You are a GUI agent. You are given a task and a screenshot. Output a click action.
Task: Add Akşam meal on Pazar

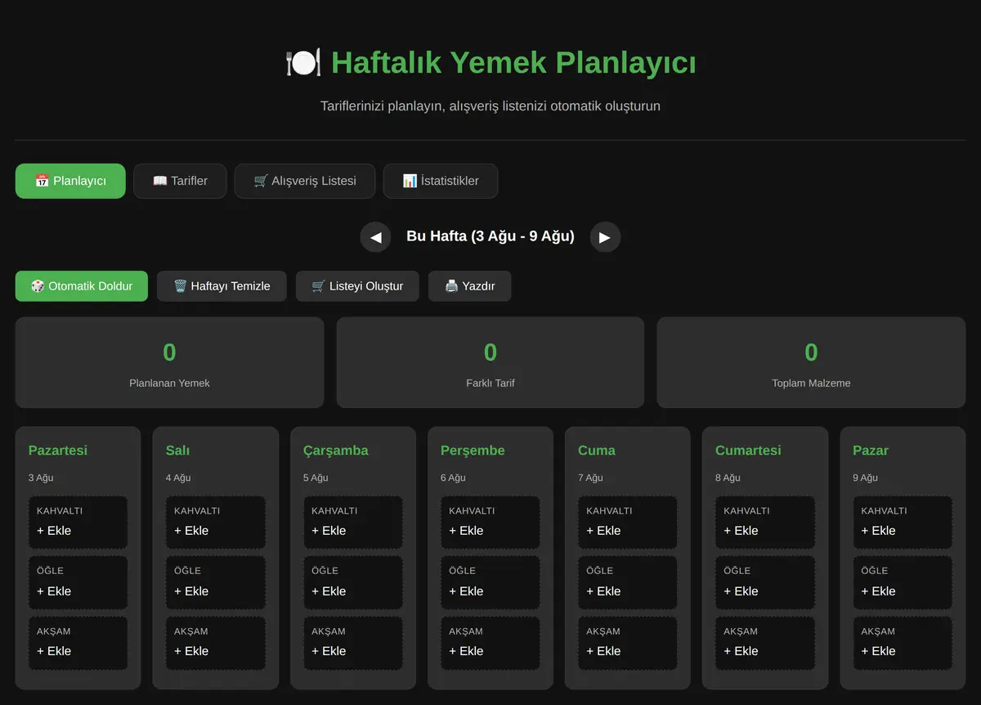[x=903, y=643]
